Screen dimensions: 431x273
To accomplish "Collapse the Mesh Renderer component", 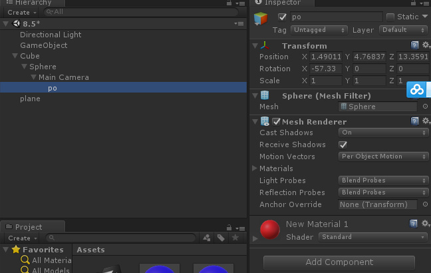I will [x=255, y=121].
